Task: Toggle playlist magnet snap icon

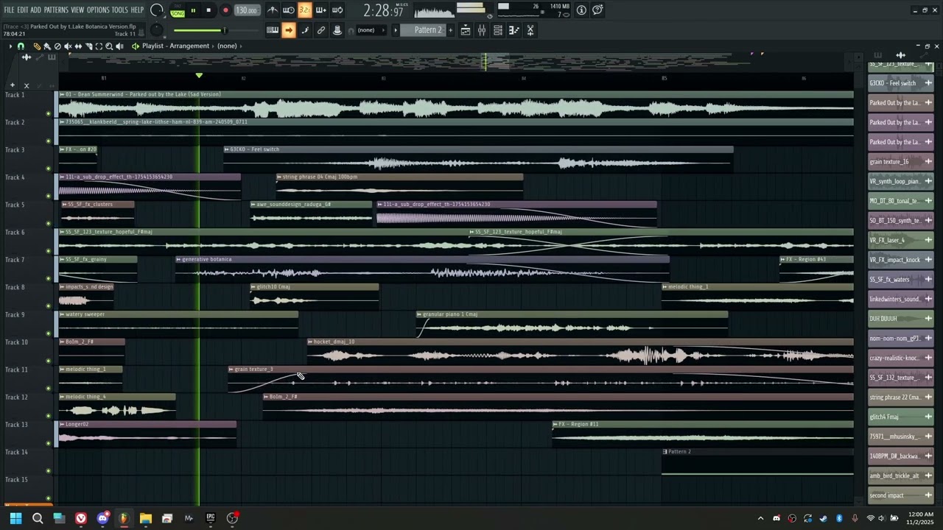Action: coord(21,46)
